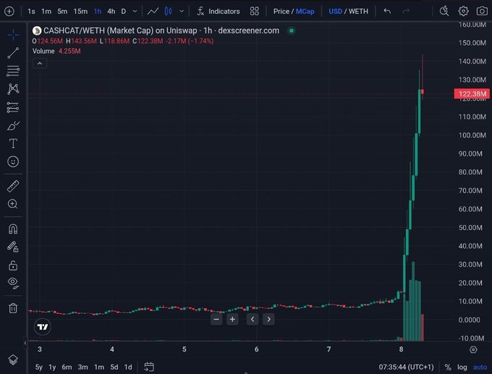
Task: Collapse the indicator legend chevron
Action: [40, 64]
